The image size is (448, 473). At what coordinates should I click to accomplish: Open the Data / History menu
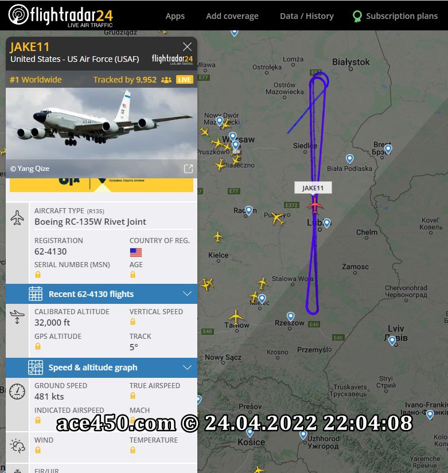pos(307,16)
